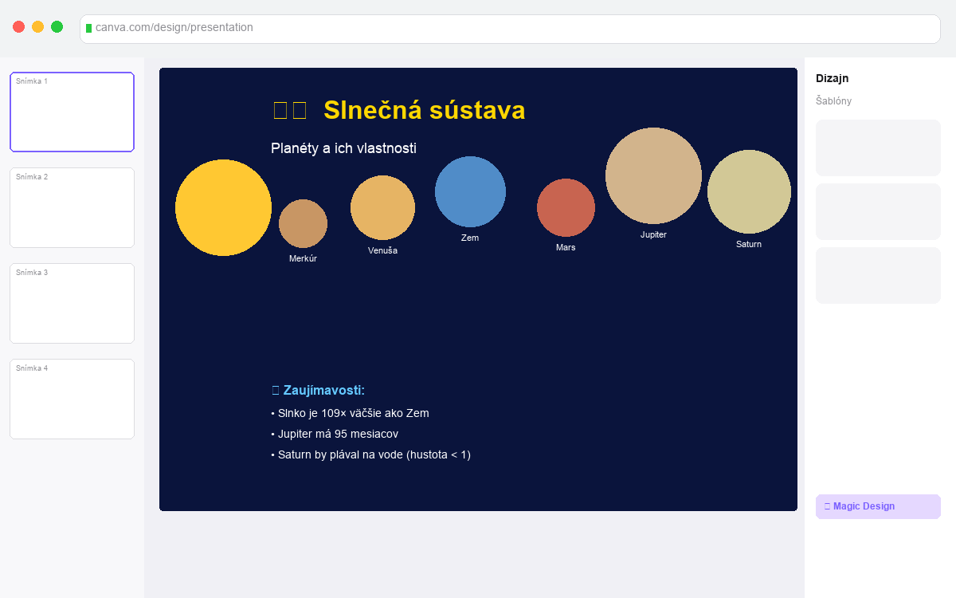Click the secure site indicator in address bar
The height and width of the screenshot is (598, 956).
(90, 29)
